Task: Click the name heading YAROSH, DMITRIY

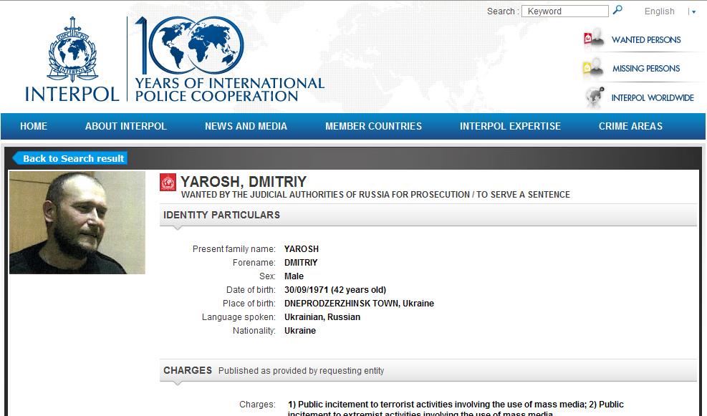Action: 244,182
